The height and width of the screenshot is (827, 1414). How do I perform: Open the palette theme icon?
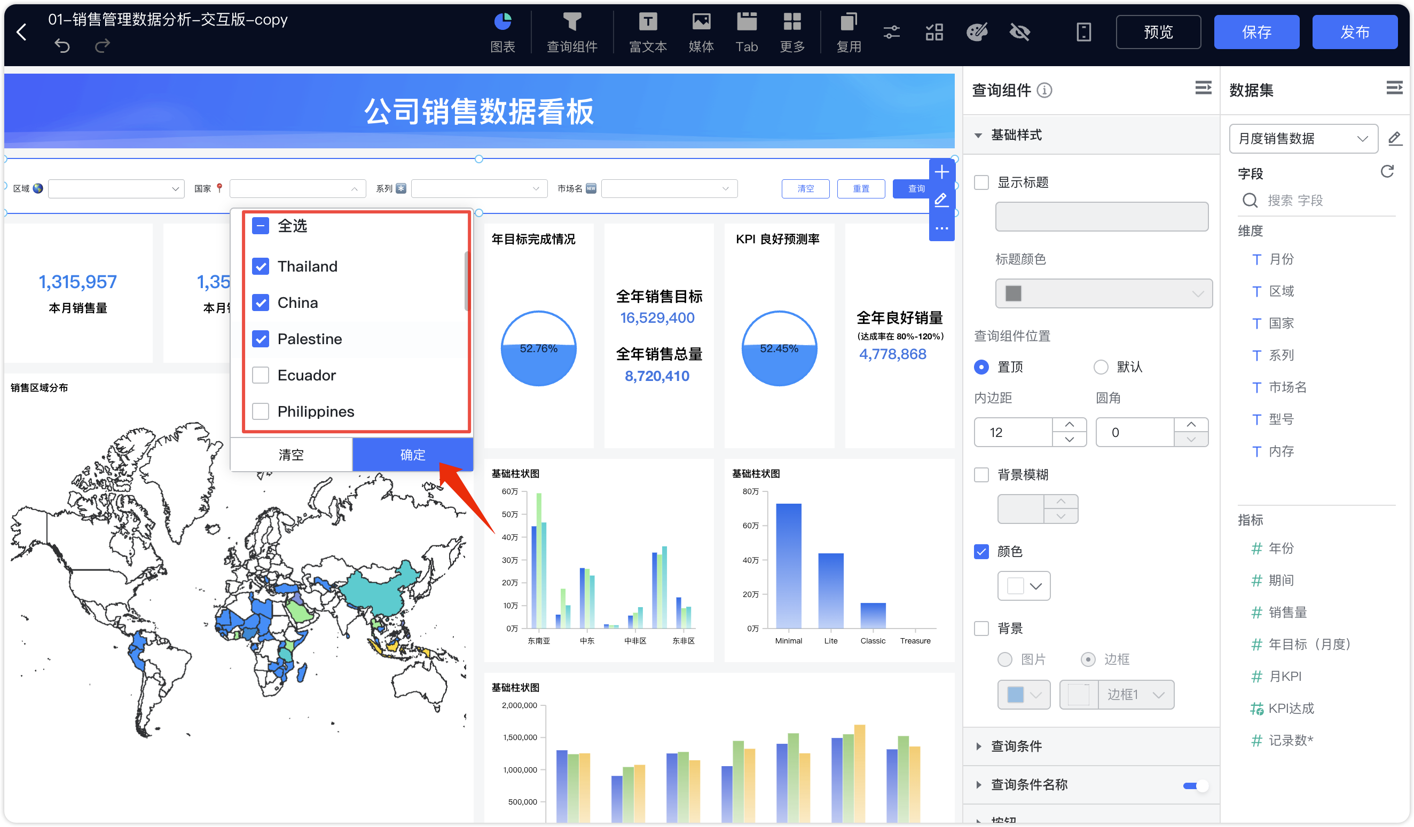[976, 32]
